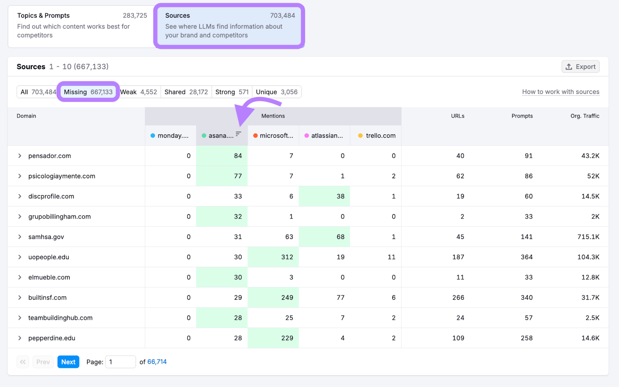Expand the pensador.com row
The image size is (619, 387).
pyautogui.click(x=19, y=156)
